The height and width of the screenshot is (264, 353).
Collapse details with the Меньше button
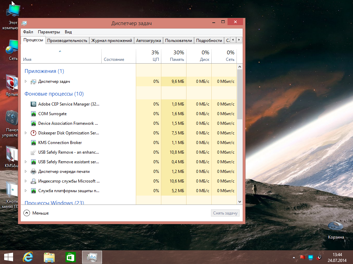pos(36,213)
